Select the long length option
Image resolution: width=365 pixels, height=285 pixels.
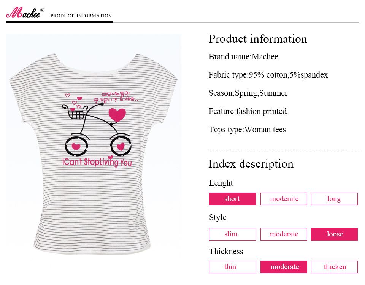[334, 199]
